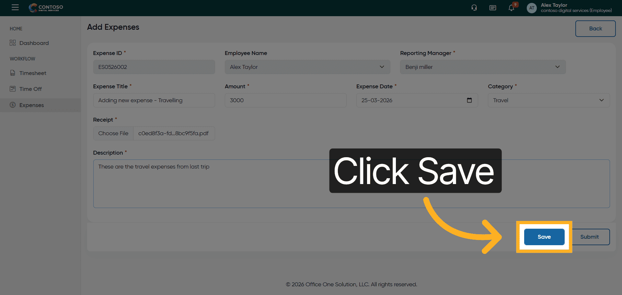Click the Contoso logo
Image resolution: width=622 pixels, height=295 pixels.
46,8
